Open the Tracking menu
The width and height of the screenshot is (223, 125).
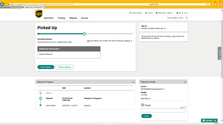click(x=61, y=18)
